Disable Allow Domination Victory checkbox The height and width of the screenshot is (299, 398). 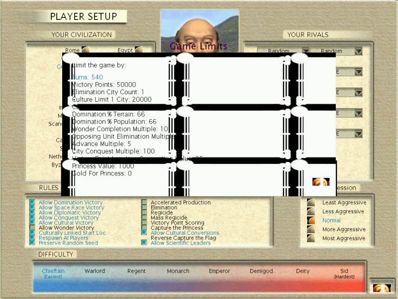pos(32,202)
